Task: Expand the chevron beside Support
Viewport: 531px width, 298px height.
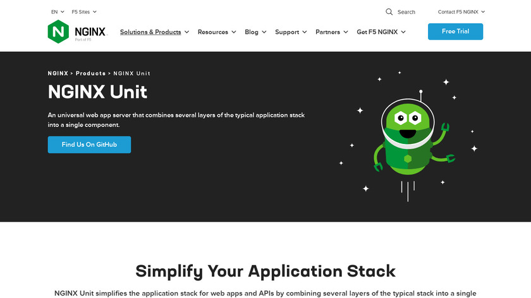Action: (x=305, y=32)
